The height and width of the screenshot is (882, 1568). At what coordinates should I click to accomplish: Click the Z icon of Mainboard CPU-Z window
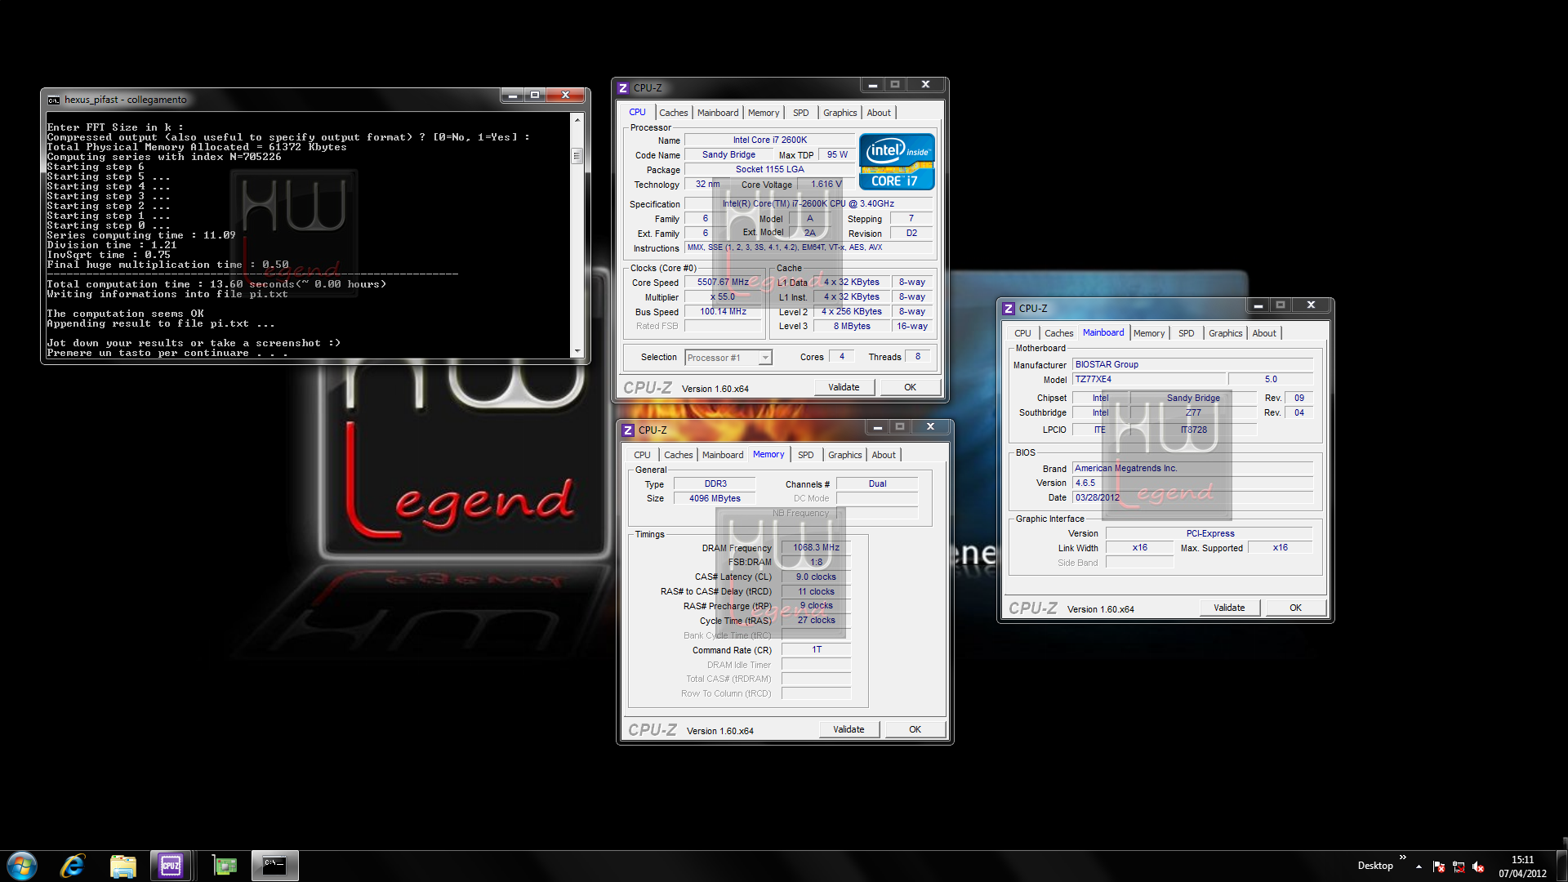(x=1009, y=309)
